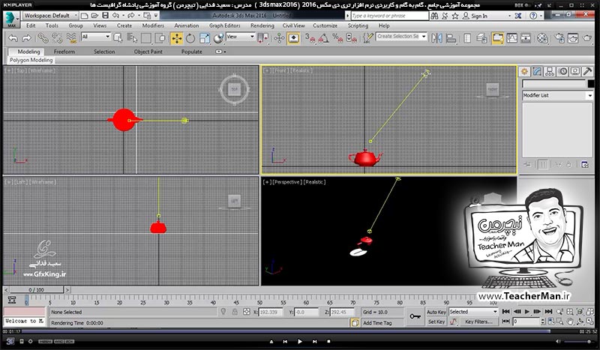Image resolution: width=600 pixels, height=350 pixels.
Task: Toggle the Ribbon (Graphite tools) button
Action: tap(497, 38)
